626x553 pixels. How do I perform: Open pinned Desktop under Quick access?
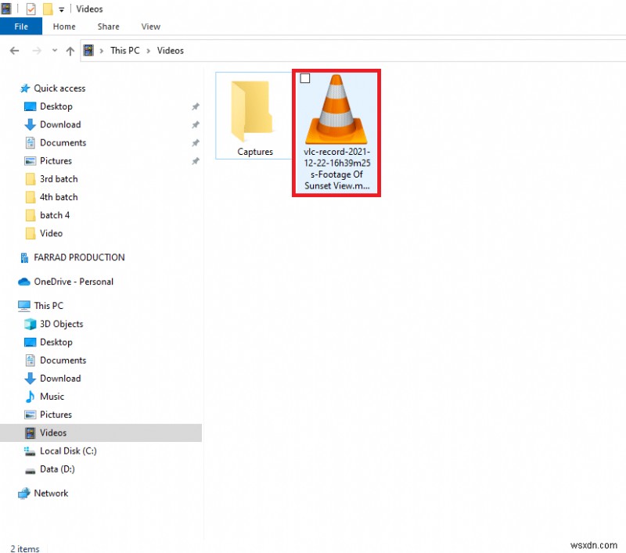(x=56, y=106)
